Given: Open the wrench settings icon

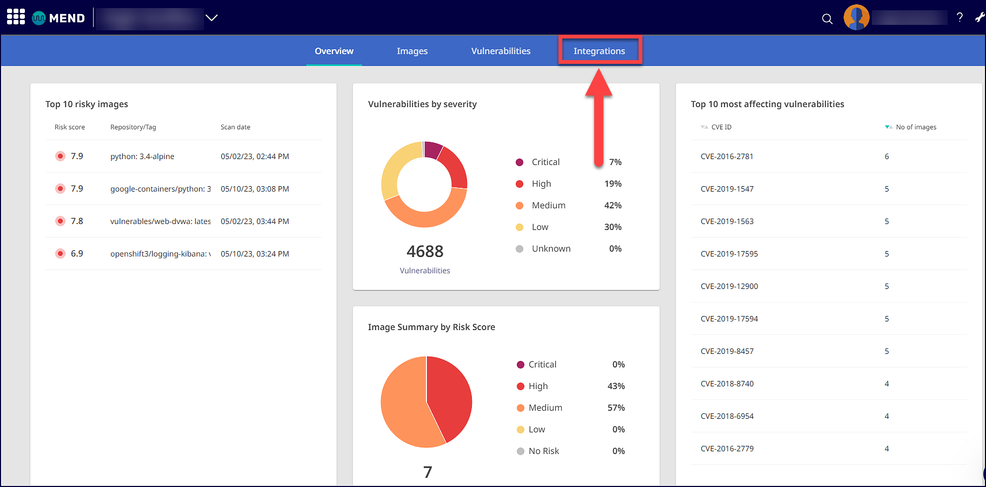Looking at the screenshot, I should click(980, 17).
